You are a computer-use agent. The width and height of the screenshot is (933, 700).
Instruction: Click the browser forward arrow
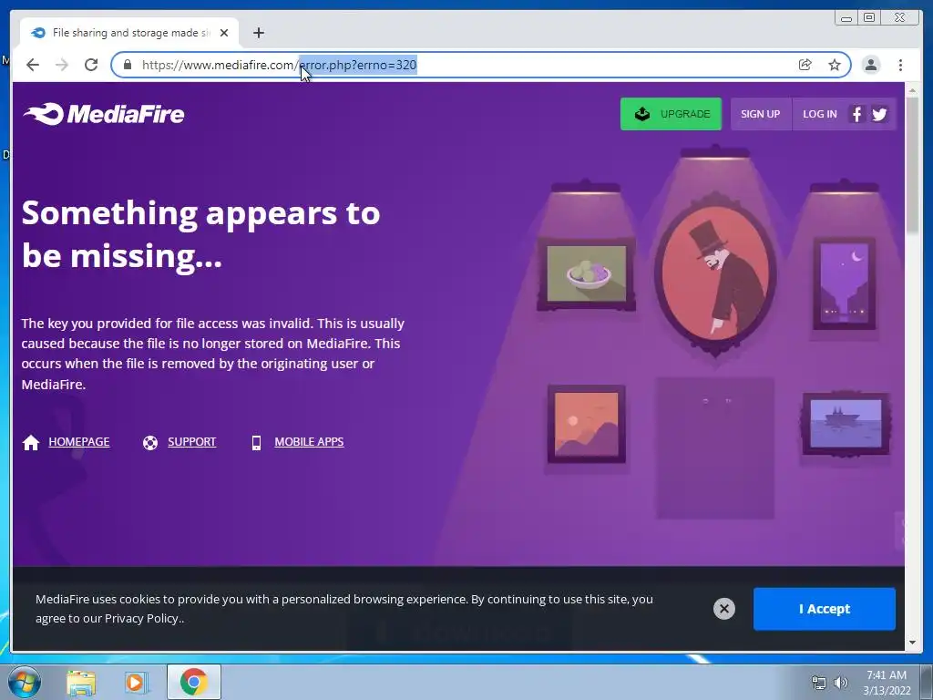pos(62,65)
